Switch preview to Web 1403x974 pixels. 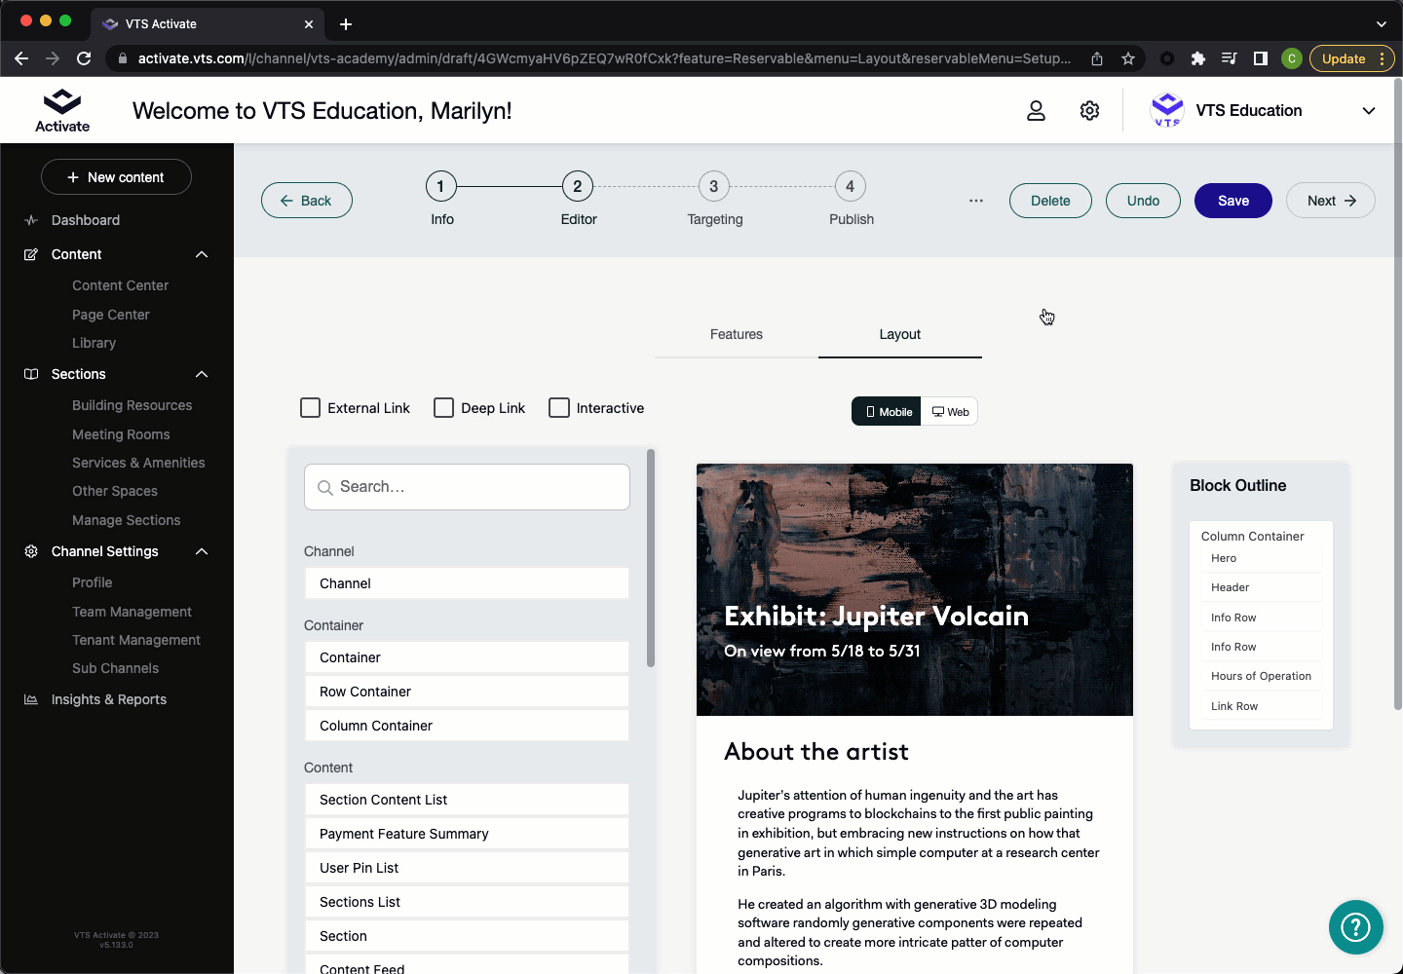pyautogui.click(x=950, y=411)
